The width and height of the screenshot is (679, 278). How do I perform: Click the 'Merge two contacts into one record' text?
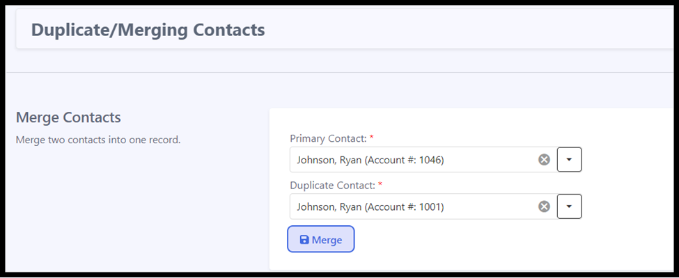point(98,140)
